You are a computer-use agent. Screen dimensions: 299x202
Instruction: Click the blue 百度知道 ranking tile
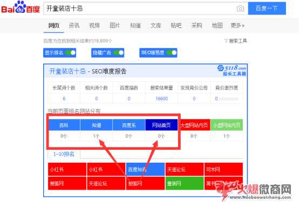tap(145, 169)
